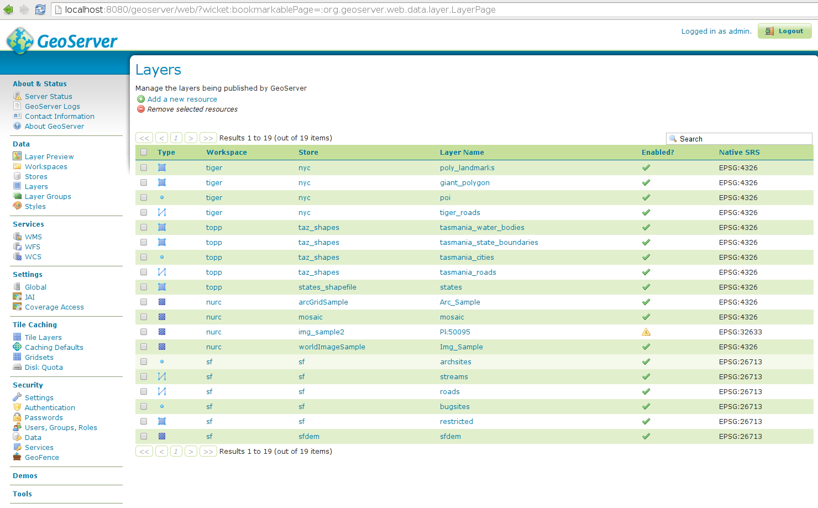This screenshot has height=508, width=818.
Task: Click the green Add a new resource icon
Action: pyautogui.click(x=141, y=99)
